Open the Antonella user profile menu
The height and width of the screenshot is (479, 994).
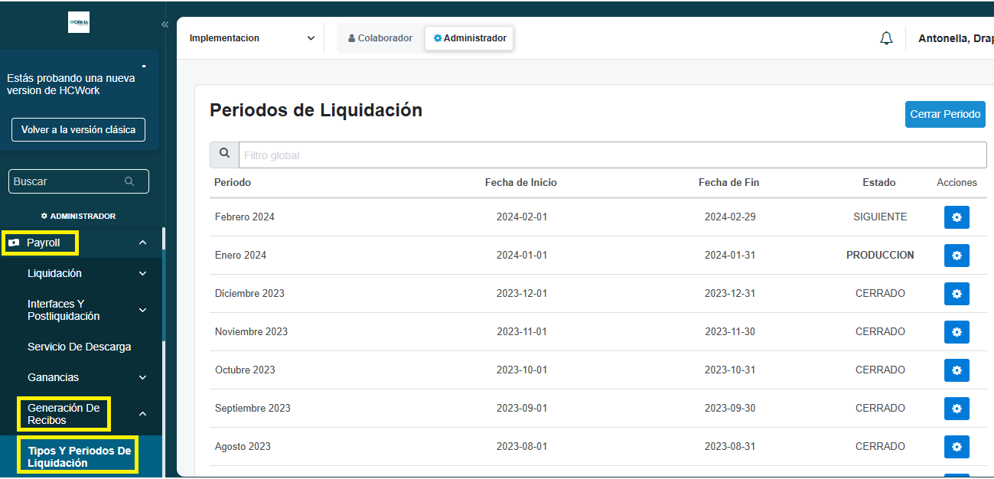coord(955,38)
